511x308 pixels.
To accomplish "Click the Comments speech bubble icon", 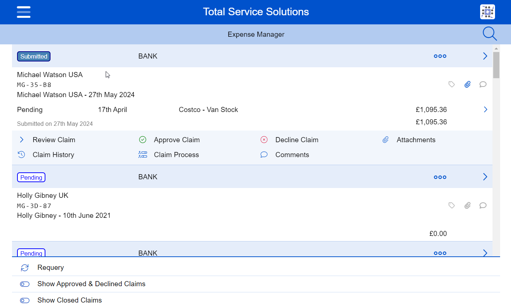I will pyautogui.click(x=264, y=155).
